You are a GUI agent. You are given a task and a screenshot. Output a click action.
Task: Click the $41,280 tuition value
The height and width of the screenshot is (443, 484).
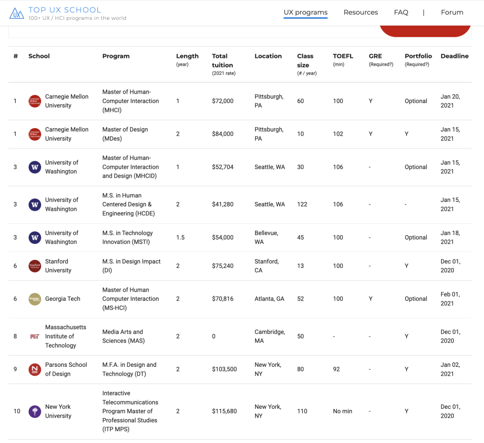coord(222,204)
